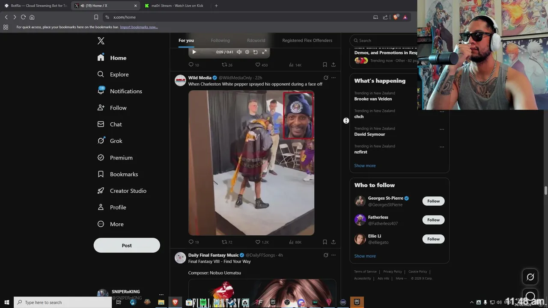Image resolution: width=548 pixels, height=308 pixels.
Task: Share the top video post
Action: pos(333,65)
